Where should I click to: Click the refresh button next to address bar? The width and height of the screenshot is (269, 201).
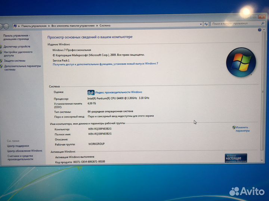pos(206,24)
